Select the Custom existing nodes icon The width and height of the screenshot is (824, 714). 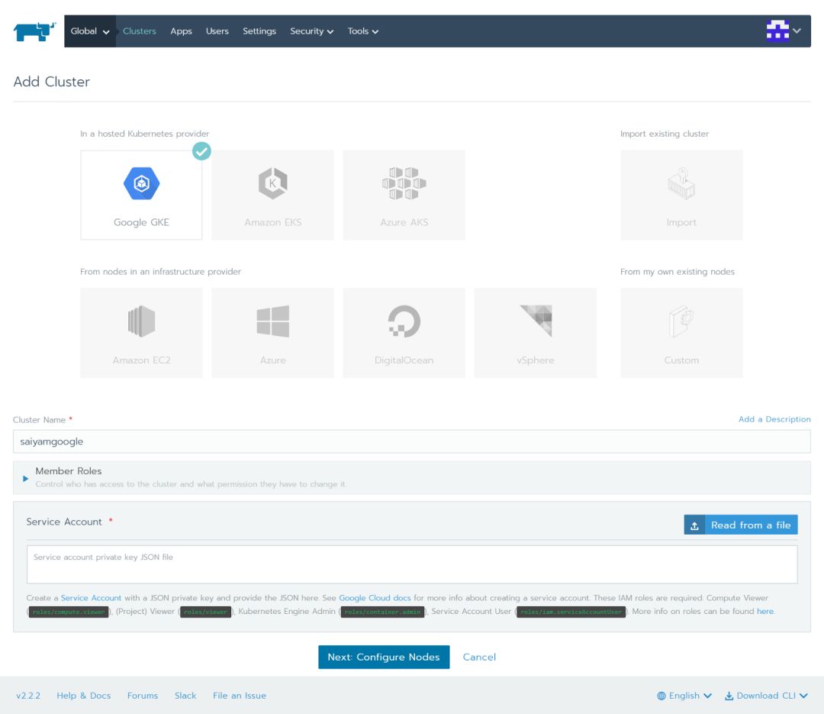681,321
